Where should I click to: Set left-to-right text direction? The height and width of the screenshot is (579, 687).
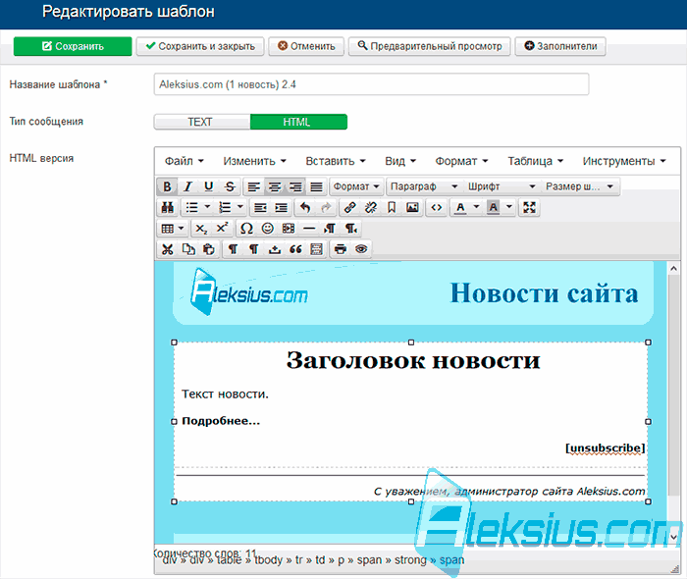330,229
